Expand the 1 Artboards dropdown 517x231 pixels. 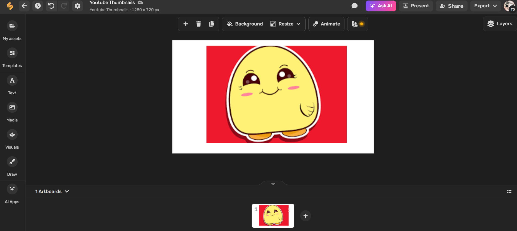[52, 191]
